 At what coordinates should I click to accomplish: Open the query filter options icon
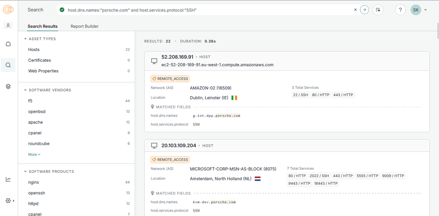(378, 10)
